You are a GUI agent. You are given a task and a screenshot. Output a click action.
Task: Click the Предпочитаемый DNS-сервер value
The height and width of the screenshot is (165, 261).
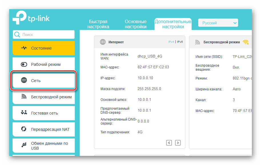coord(144,110)
